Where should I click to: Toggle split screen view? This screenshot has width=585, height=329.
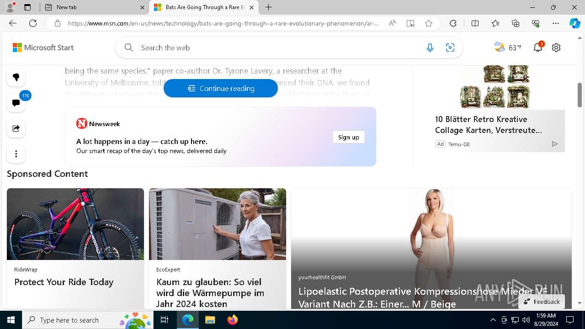point(475,23)
